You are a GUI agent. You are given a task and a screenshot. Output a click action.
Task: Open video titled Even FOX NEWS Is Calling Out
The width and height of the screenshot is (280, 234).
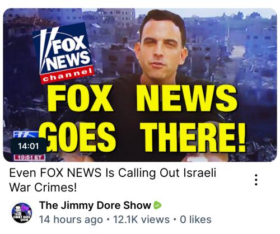pos(113,180)
